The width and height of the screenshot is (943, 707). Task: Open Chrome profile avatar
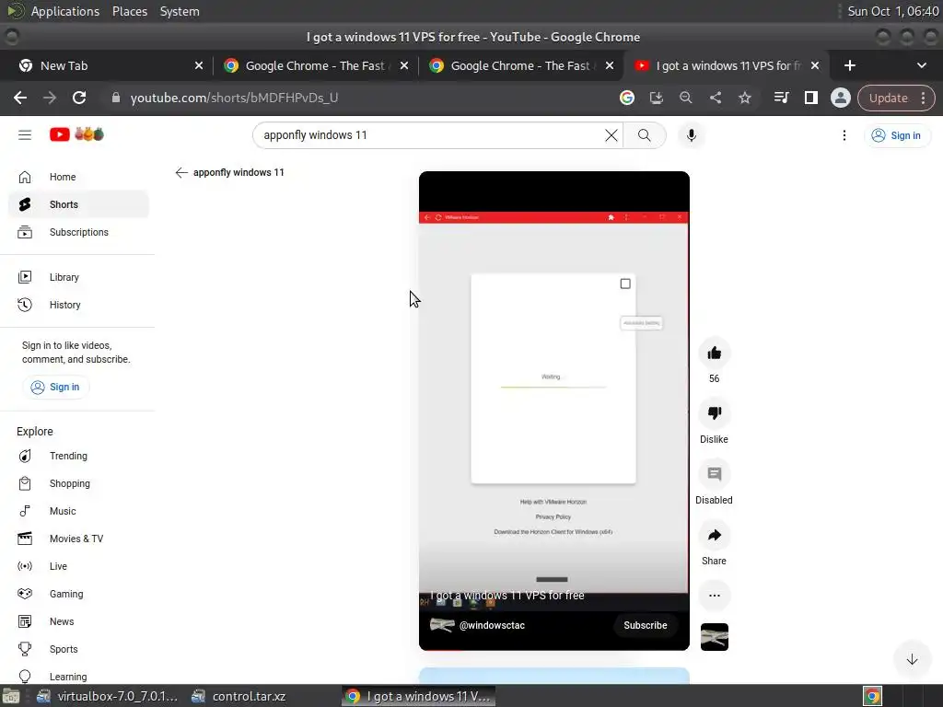pos(840,98)
